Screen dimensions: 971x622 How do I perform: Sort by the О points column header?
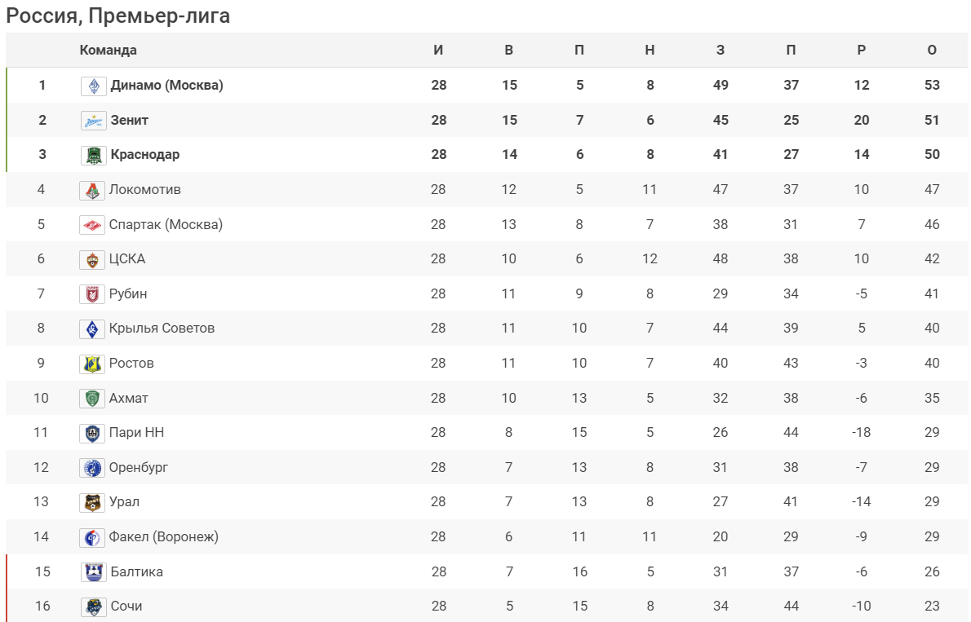coord(932,50)
